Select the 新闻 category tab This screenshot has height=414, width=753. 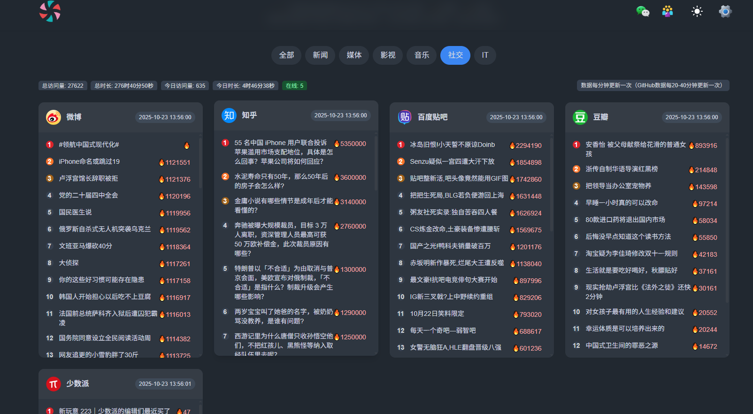coord(320,55)
